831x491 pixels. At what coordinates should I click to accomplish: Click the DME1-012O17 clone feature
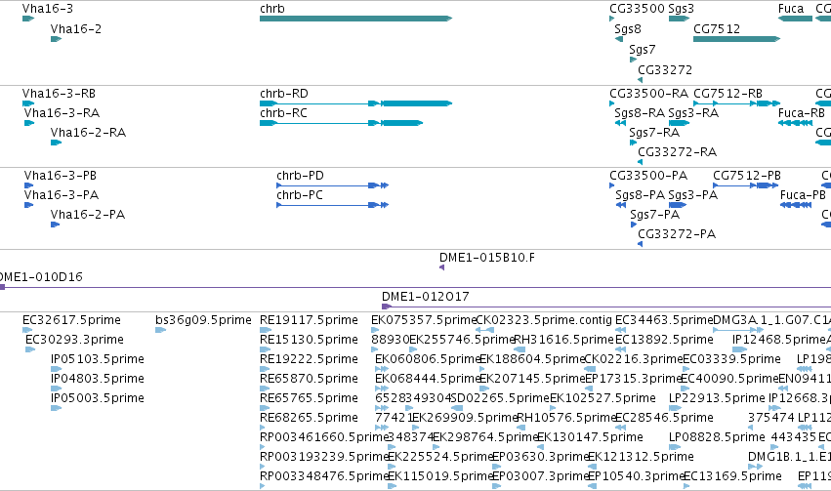(606, 307)
